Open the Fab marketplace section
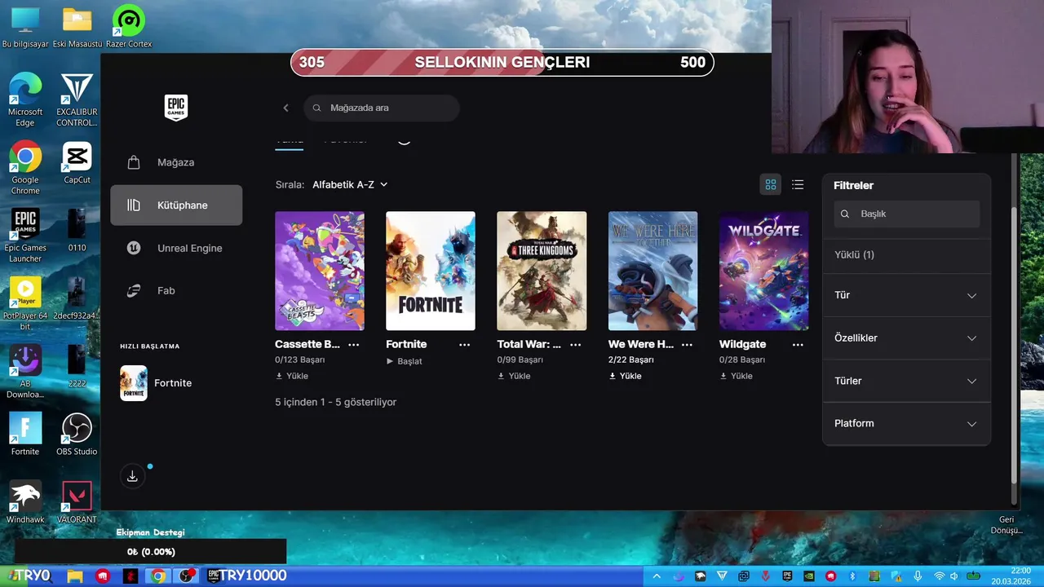1044x587 pixels. [x=176, y=290]
